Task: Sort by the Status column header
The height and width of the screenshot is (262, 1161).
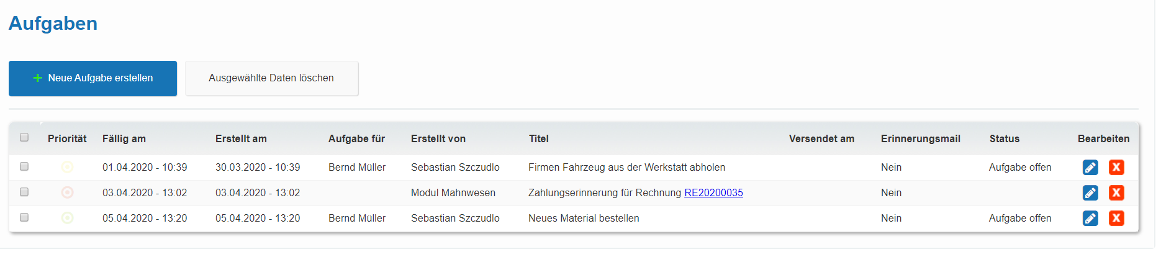Action: (1005, 139)
